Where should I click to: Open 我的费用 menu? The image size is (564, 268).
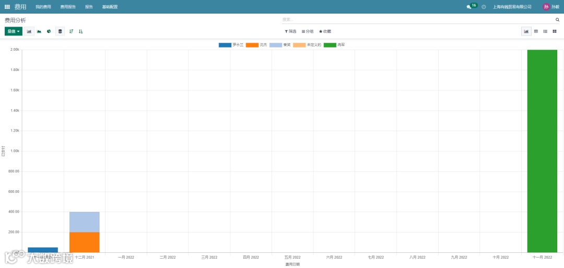point(43,7)
